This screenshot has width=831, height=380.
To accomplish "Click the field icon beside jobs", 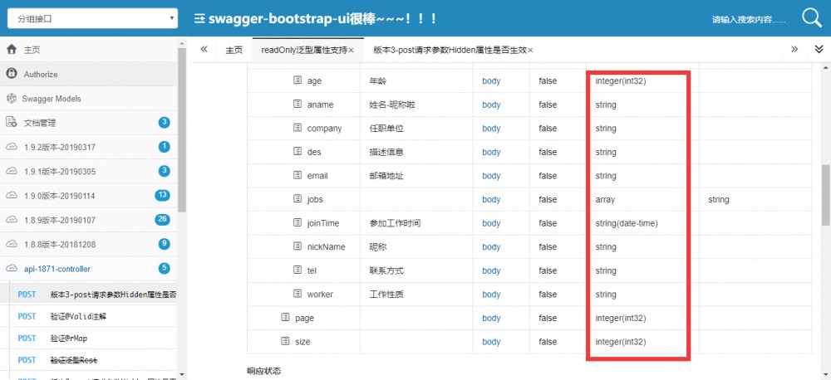I will click(x=297, y=199).
